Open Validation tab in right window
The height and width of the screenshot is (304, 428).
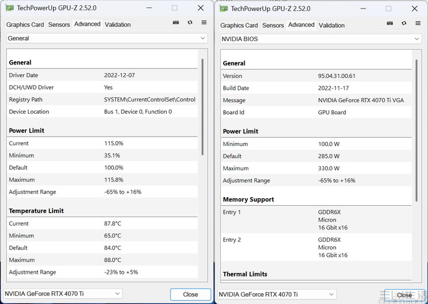pyautogui.click(x=332, y=25)
